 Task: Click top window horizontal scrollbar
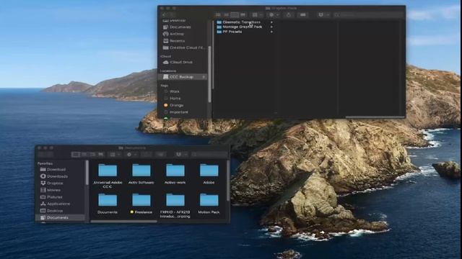pyautogui.click(x=375, y=117)
